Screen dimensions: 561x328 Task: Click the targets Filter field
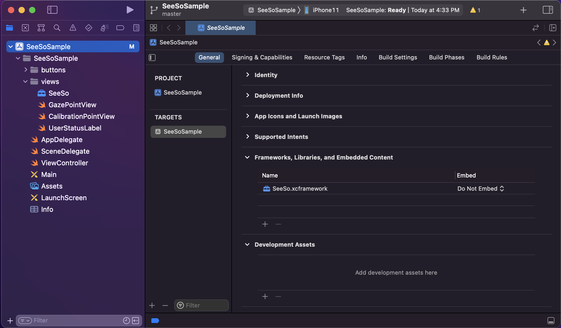pos(202,305)
